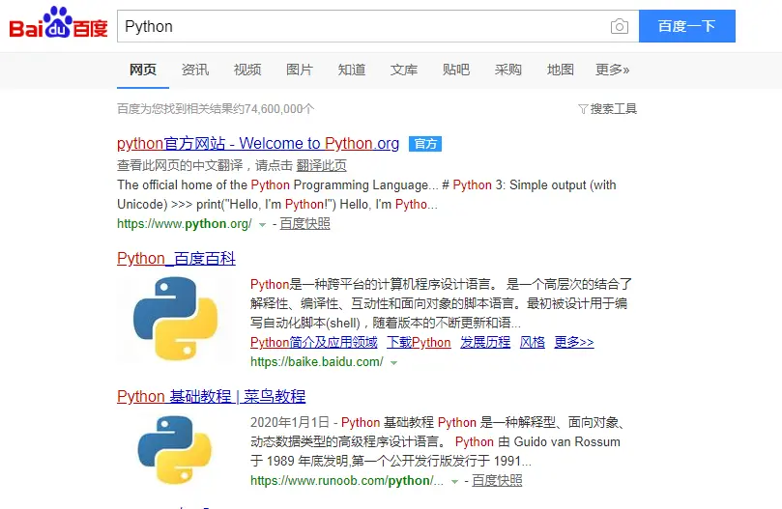
Task: Go to the 贴吧 tab
Action: point(456,70)
